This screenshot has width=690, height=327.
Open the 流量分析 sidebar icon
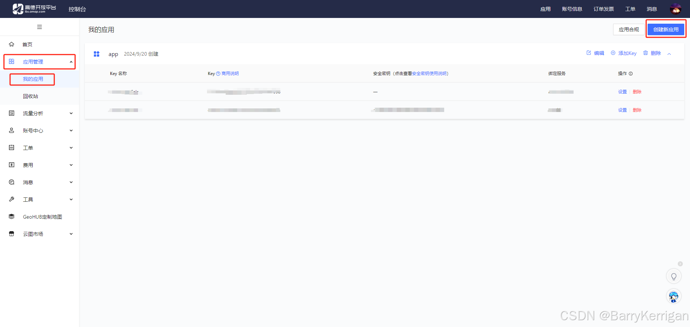pyautogui.click(x=11, y=113)
